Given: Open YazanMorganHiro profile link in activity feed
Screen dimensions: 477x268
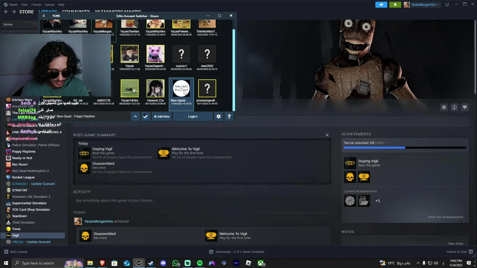Looking at the screenshot, I should tap(99, 221).
